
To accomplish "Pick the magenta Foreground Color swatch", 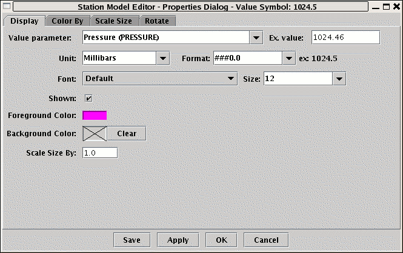I will point(95,115).
